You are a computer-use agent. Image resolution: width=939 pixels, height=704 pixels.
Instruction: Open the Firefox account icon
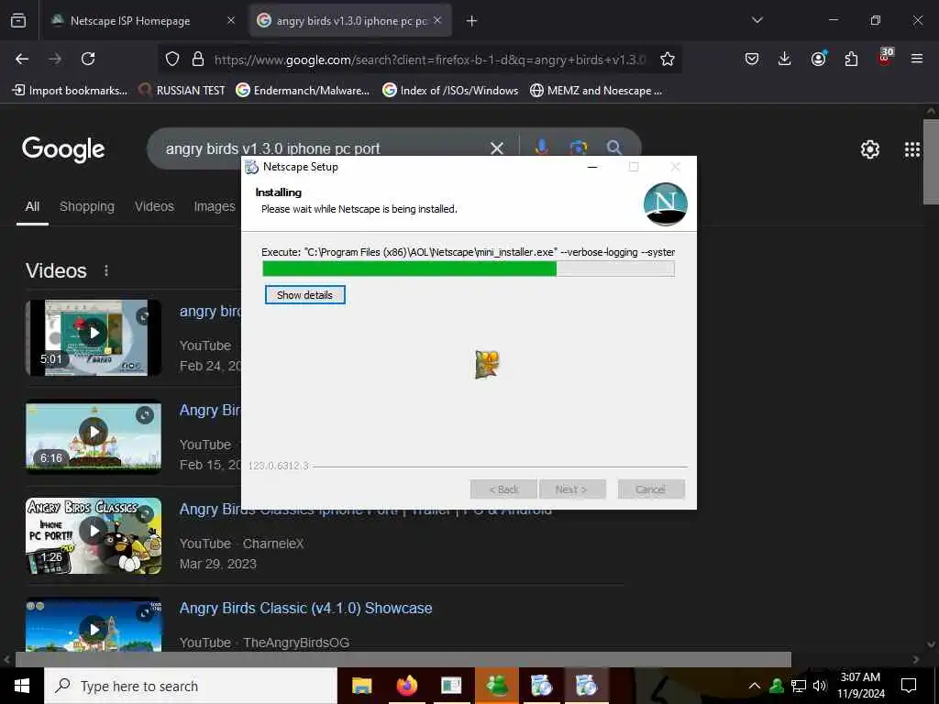[818, 58]
